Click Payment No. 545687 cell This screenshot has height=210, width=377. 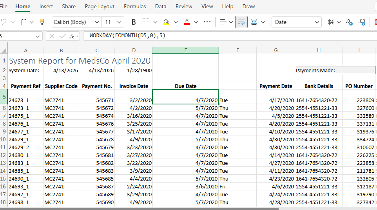(x=97, y=186)
